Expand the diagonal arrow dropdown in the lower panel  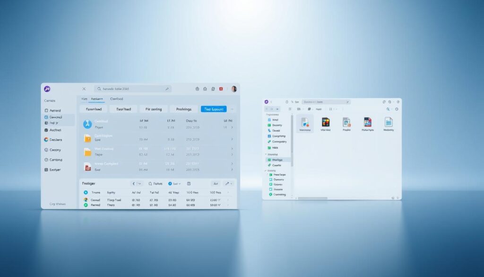229,183
